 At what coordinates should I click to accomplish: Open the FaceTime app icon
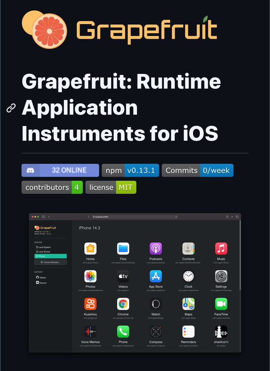[x=221, y=304]
